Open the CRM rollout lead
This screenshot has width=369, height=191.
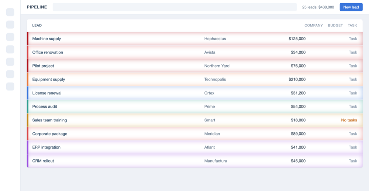43,161
